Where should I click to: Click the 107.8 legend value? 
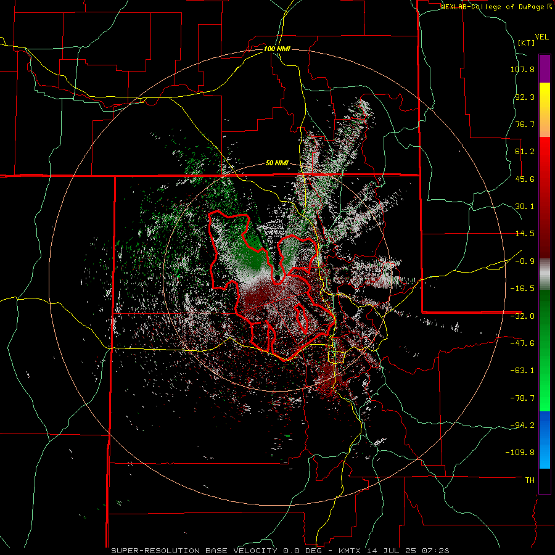522,69
